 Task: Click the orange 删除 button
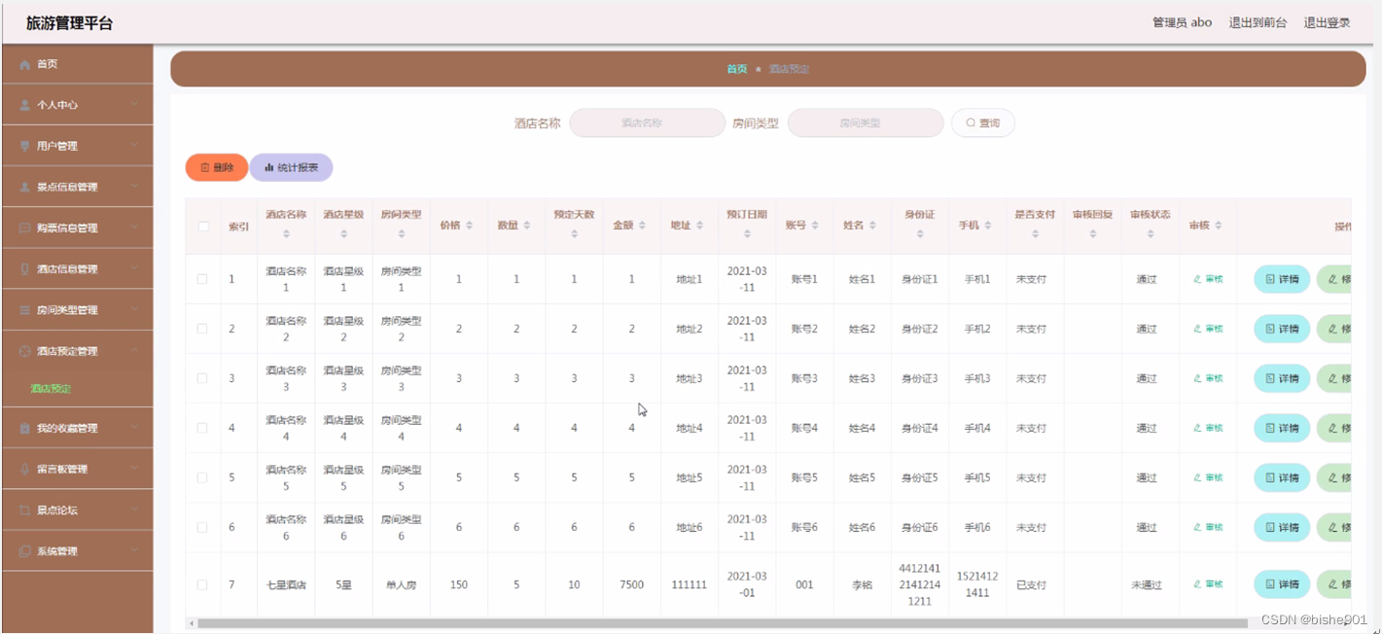point(217,167)
